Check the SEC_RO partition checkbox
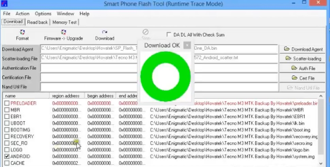The image size is (330, 167). click(7, 143)
